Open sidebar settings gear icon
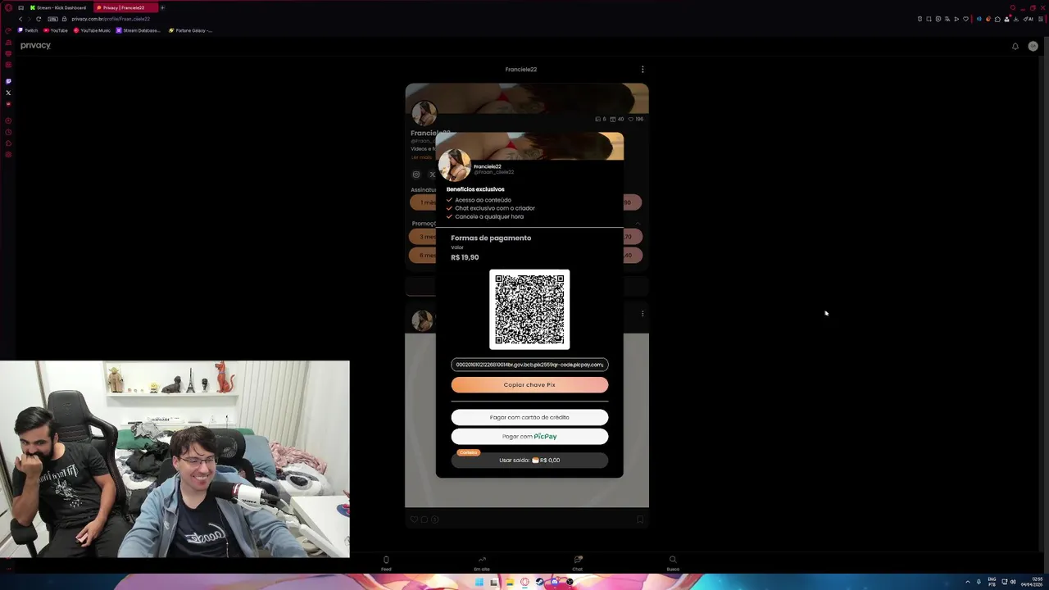This screenshot has height=590, width=1049. tap(8, 154)
